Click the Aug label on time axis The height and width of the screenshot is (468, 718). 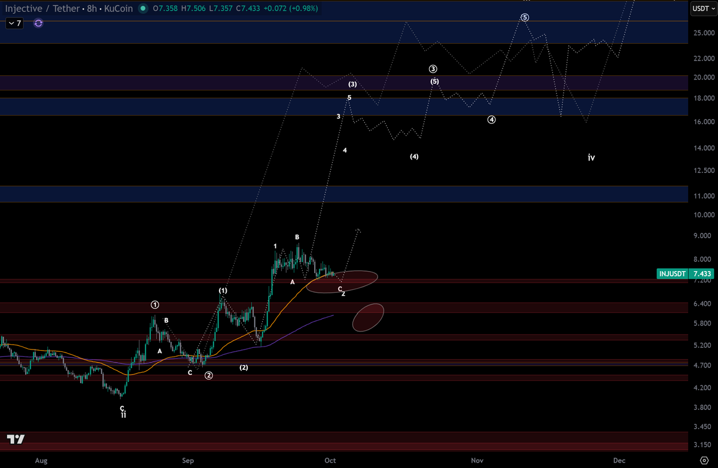41,460
